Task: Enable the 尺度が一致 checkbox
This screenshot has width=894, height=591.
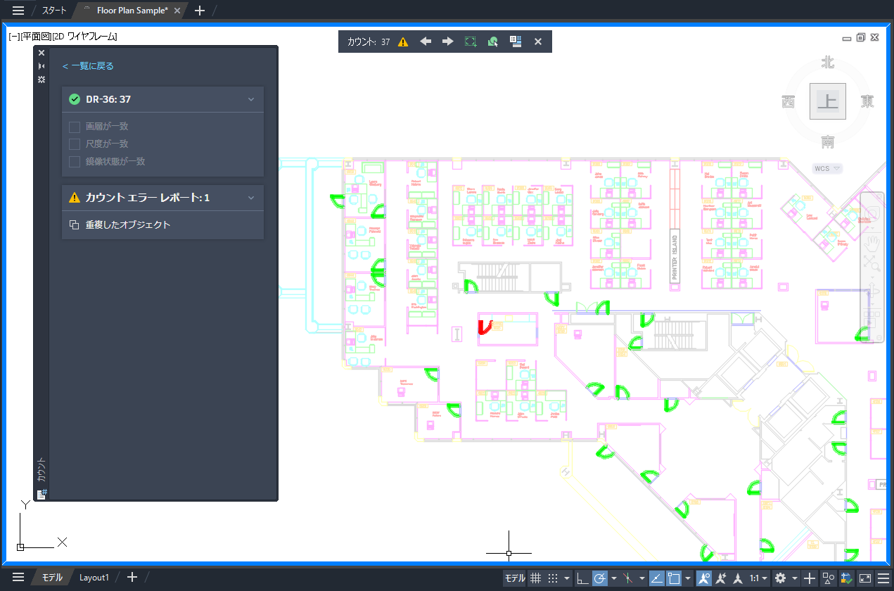Action: [x=74, y=144]
